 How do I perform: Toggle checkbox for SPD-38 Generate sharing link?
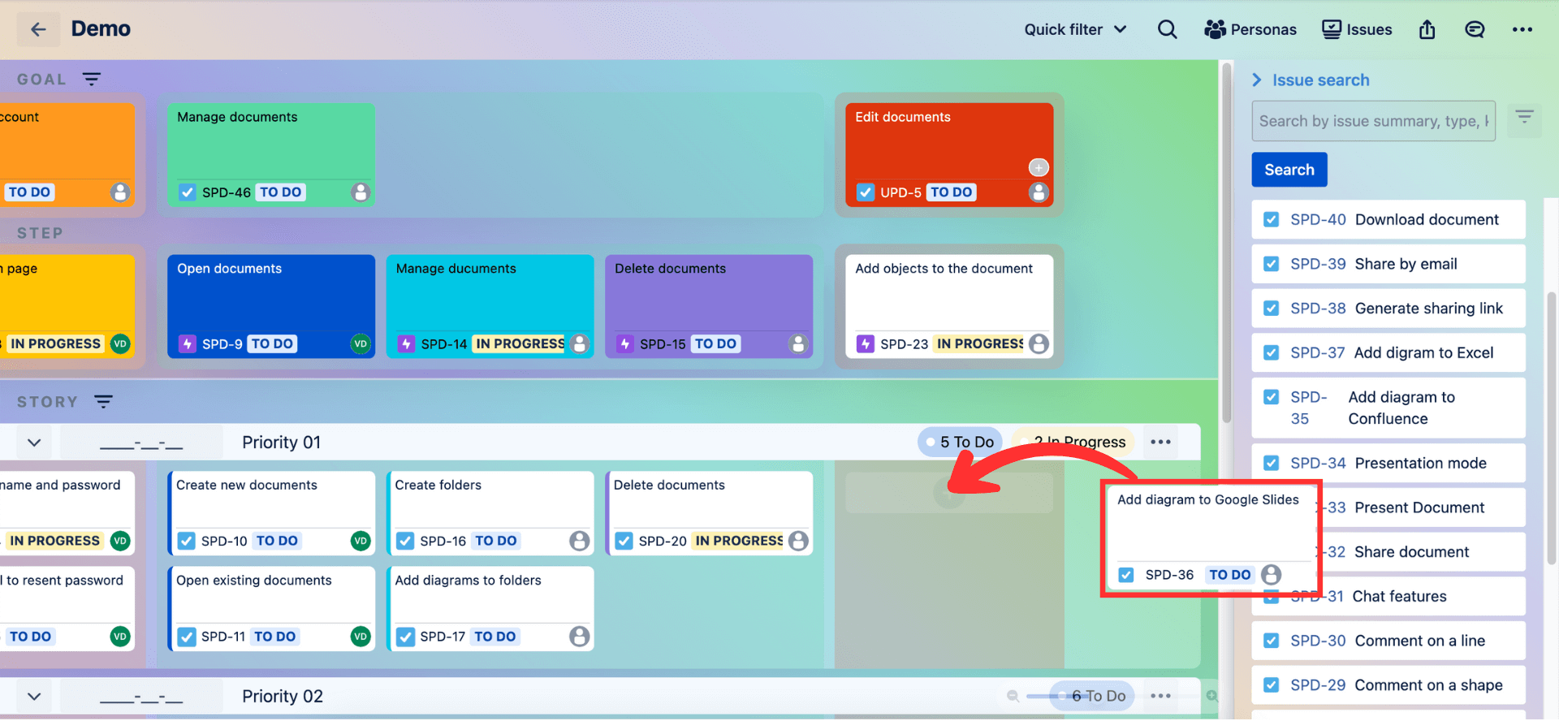click(x=1272, y=309)
